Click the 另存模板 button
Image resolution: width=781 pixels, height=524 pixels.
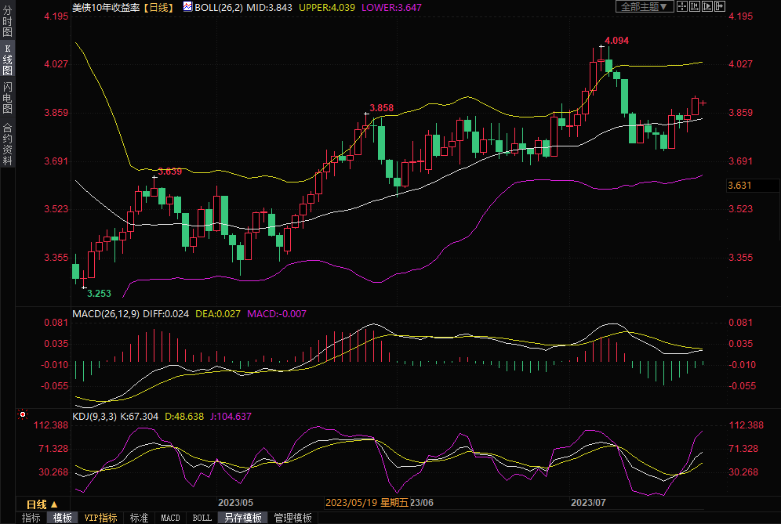pos(242,518)
